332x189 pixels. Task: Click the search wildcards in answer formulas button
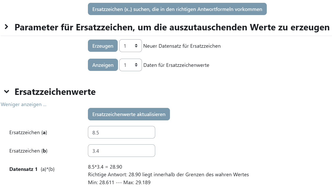tap(177, 9)
